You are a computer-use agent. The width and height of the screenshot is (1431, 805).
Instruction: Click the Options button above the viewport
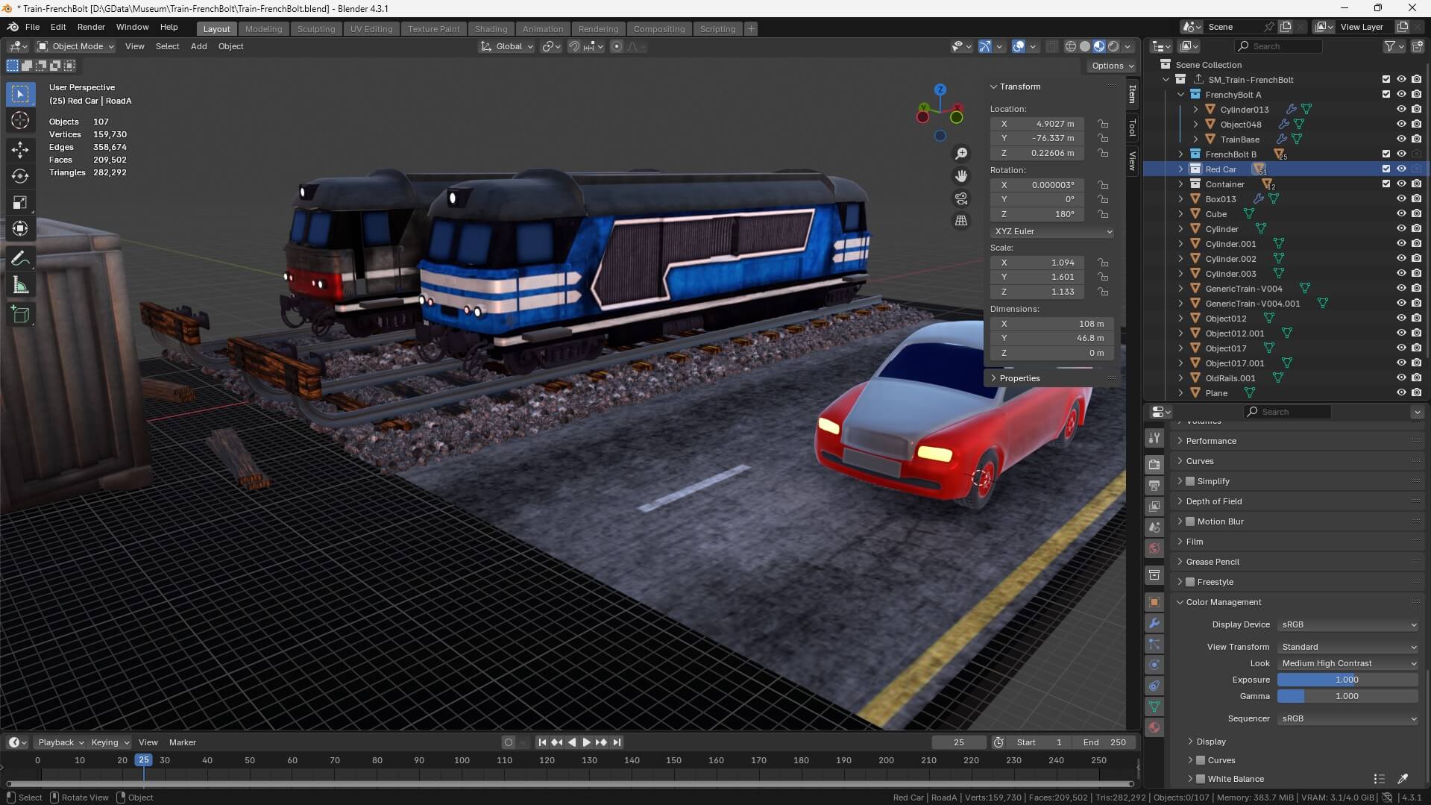point(1110,66)
